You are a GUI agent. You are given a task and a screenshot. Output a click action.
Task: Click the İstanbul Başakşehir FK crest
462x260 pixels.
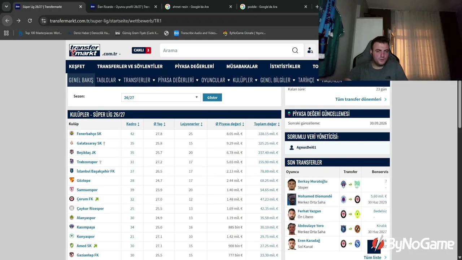(x=71, y=171)
